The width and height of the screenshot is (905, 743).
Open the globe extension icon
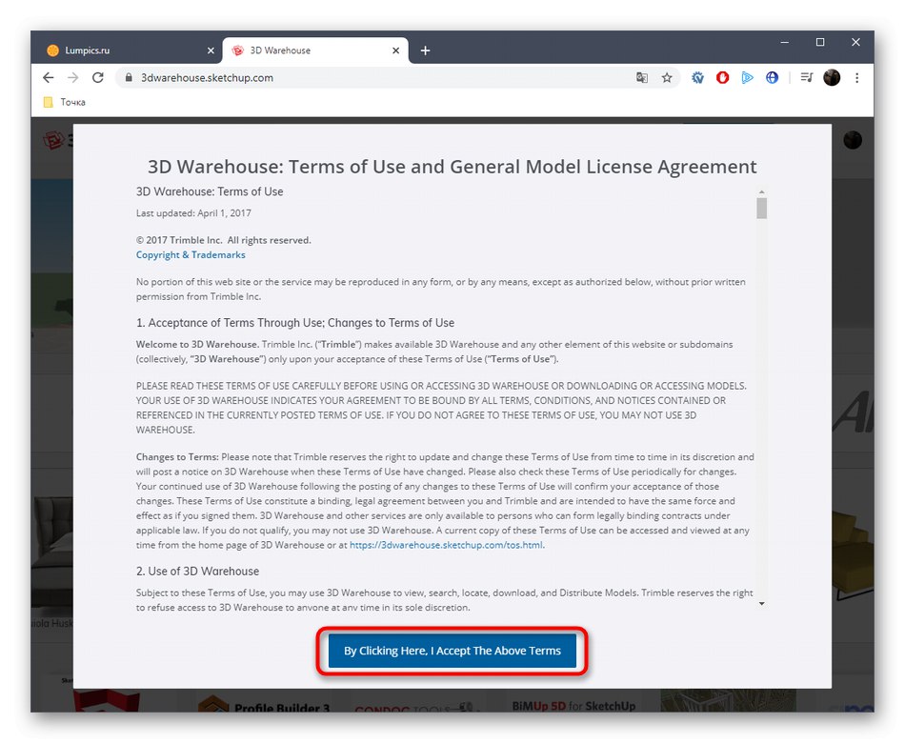(773, 77)
